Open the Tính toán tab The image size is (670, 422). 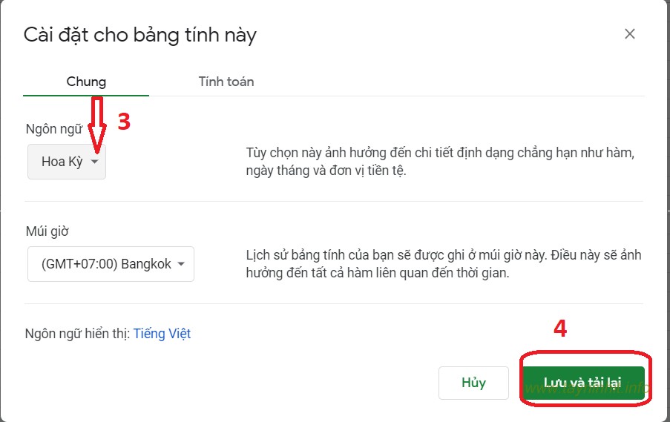tap(226, 82)
